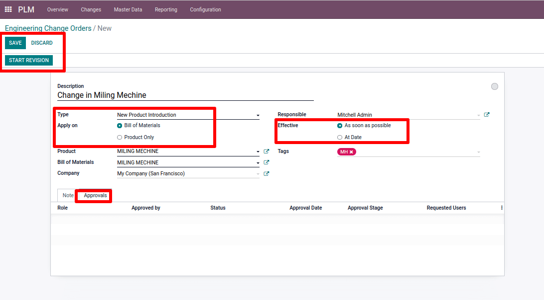The width and height of the screenshot is (544, 300).
Task: Click the PLM app title
Action: pos(26,9)
